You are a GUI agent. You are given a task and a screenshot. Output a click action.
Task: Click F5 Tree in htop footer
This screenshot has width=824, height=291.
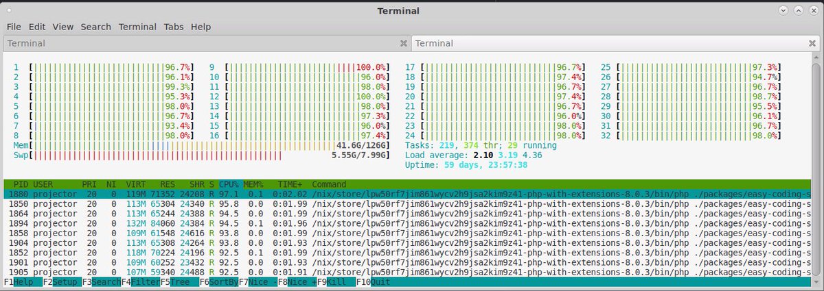(x=179, y=282)
